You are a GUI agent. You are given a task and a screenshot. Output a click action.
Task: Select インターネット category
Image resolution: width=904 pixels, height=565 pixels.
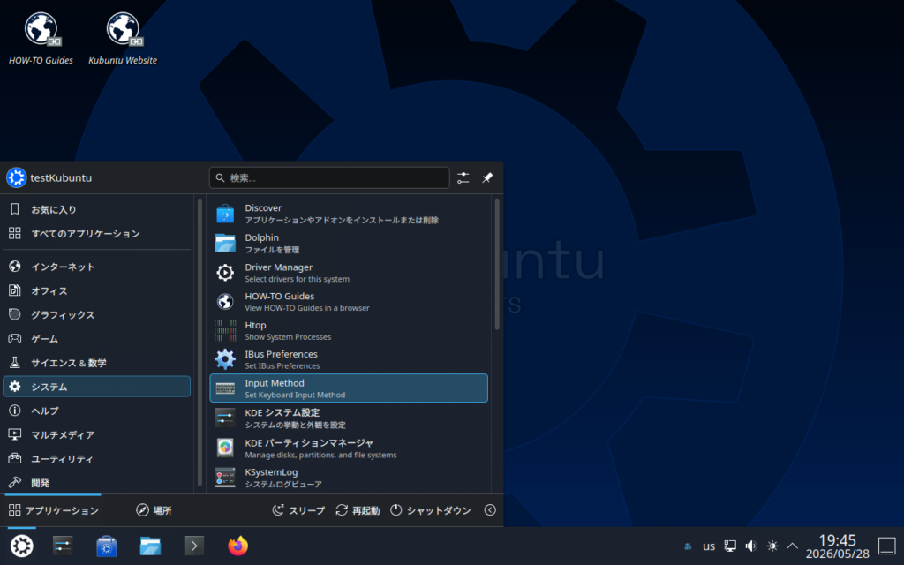[96, 267]
